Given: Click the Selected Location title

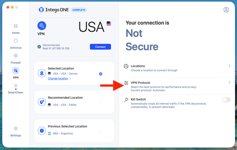Looking at the screenshot, I should click(61, 69).
